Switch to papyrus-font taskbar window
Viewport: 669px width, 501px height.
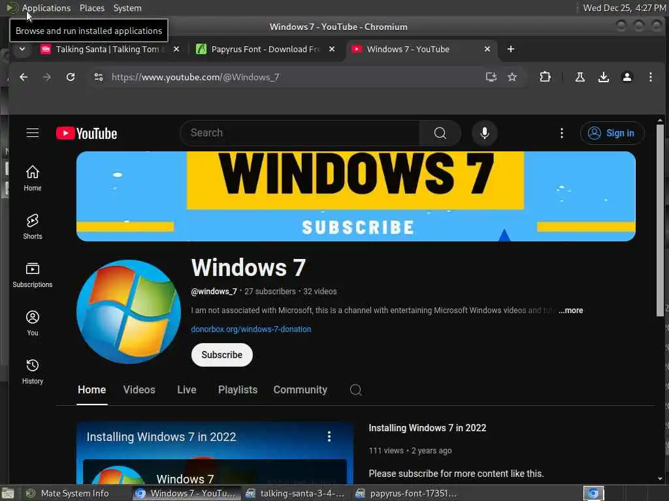pyautogui.click(x=408, y=493)
